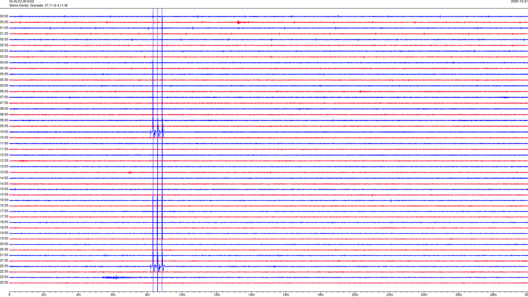This screenshot has height=297, width=528.
Task: Pick the 13:00 trace label
Action: coord(4,166)
